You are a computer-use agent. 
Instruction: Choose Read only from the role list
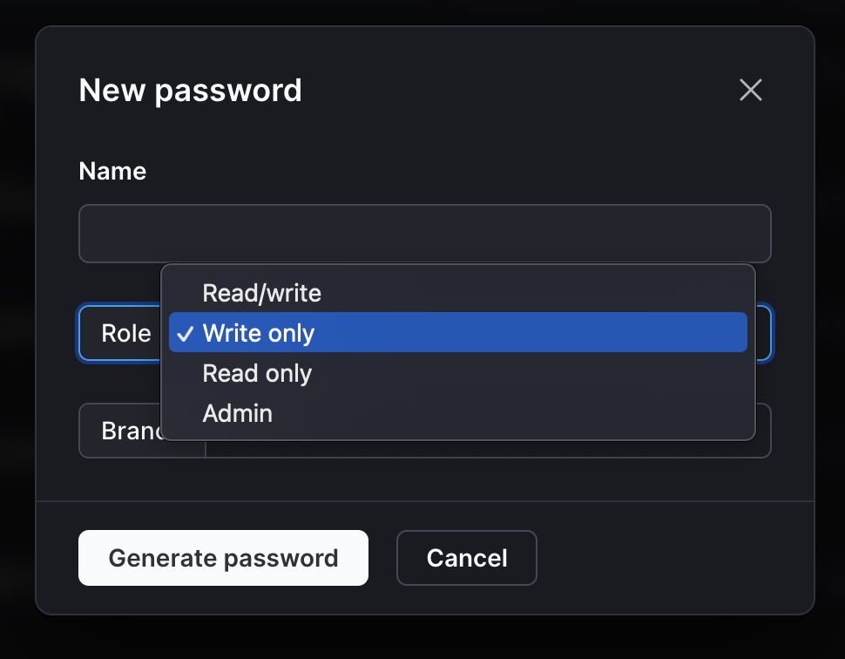(257, 373)
